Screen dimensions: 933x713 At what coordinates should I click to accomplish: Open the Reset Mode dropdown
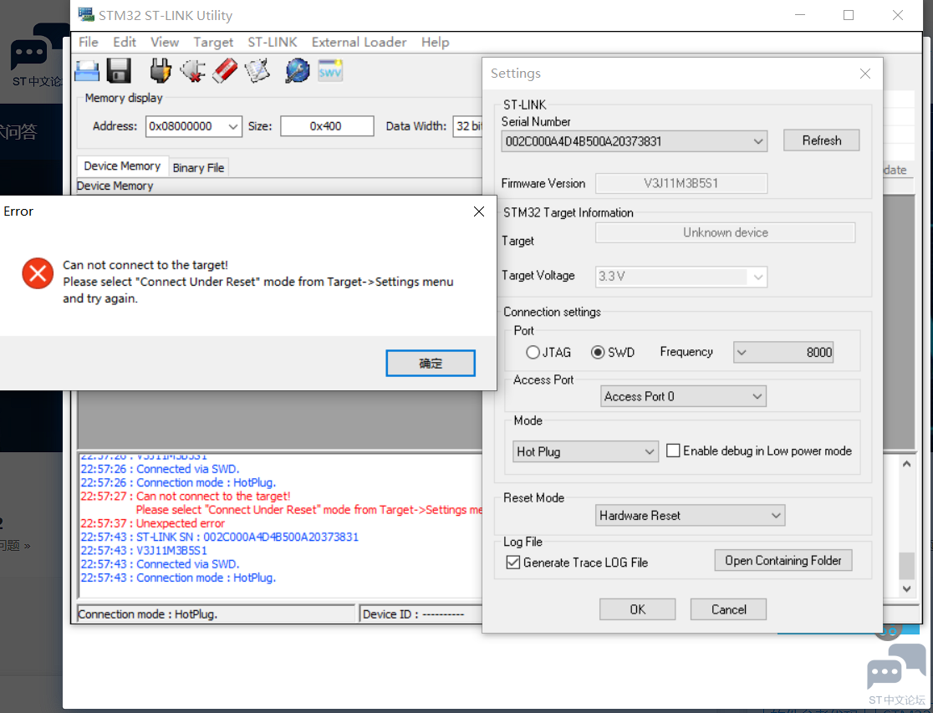(x=776, y=516)
